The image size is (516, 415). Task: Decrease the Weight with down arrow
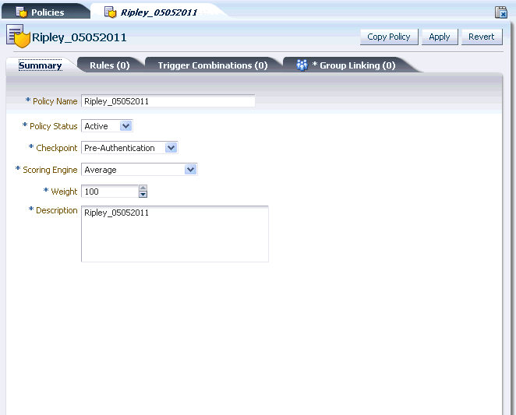143,195
